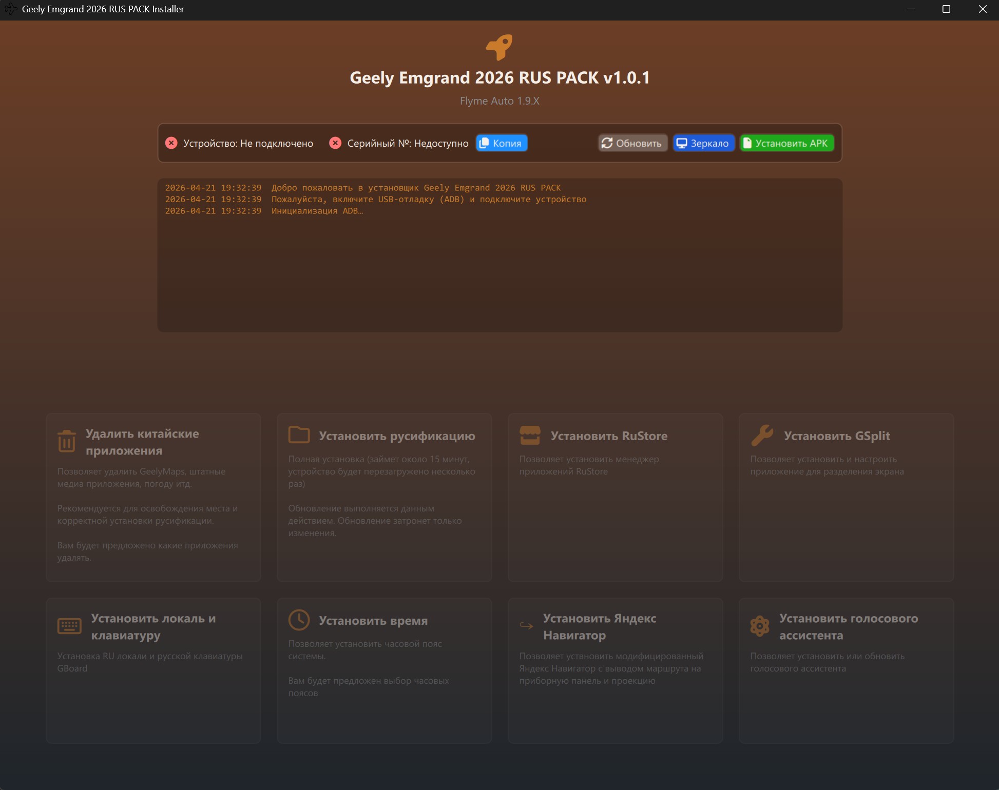Image resolution: width=999 pixels, height=790 pixels.
Task: Click the orange rocket logo icon
Action: 499,47
